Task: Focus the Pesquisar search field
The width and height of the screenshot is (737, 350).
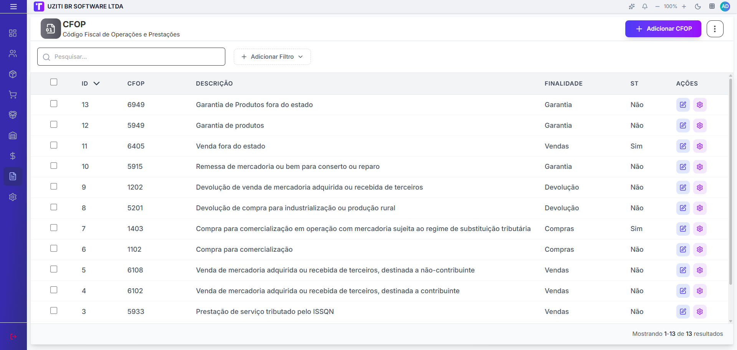Action: pyautogui.click(x=131, y=57)
